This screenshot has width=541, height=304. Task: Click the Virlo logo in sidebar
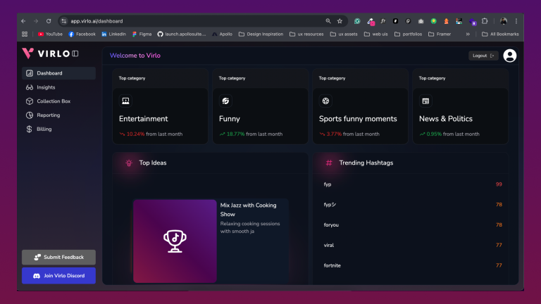click(45, 53)
